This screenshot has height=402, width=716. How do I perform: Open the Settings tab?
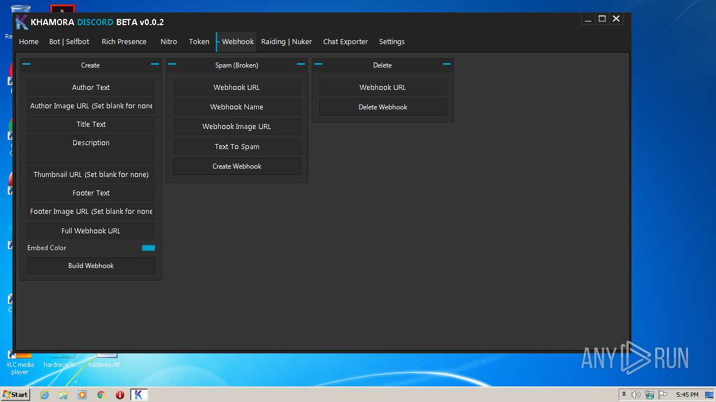(x=392, y=42)
